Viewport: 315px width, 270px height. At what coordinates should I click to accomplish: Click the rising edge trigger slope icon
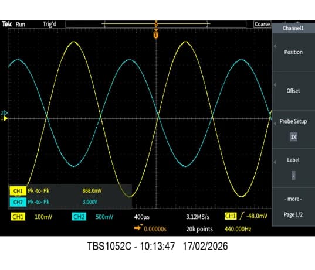[x=241, y=216]
